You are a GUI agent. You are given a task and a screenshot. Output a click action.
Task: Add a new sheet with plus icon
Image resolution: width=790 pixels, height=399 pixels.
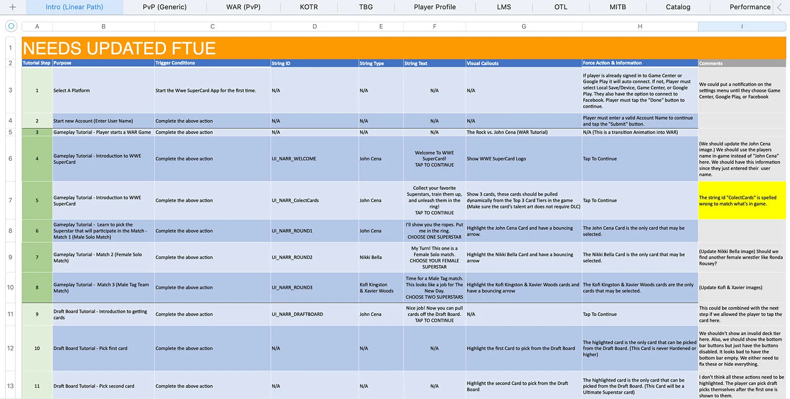12,7
